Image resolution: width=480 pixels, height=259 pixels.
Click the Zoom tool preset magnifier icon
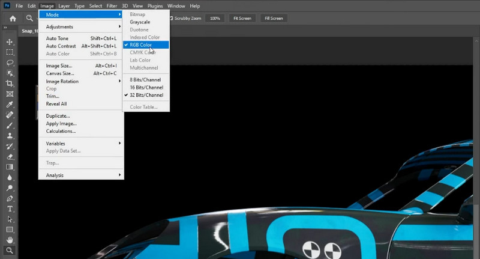[x=29, y=19]
